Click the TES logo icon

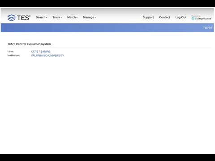(x=12, y=18)
